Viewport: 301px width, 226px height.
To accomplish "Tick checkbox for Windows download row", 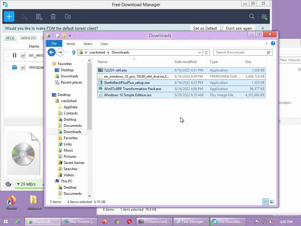I will click(x=8, y=67).
